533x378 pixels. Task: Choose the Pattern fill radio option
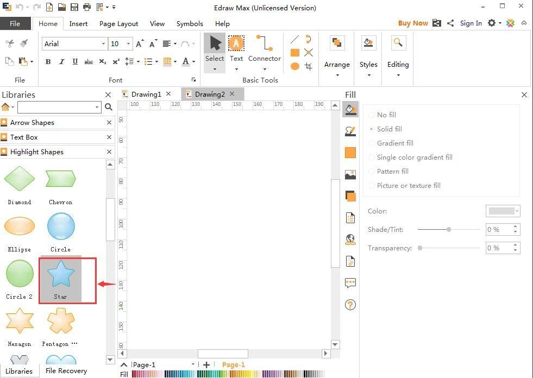[372, 172]
